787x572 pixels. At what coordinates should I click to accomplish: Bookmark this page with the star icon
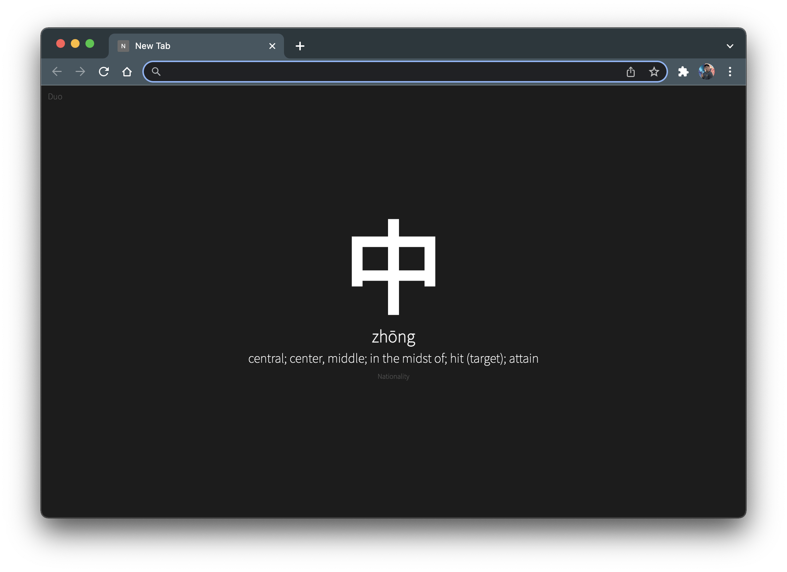coord(654,72)
